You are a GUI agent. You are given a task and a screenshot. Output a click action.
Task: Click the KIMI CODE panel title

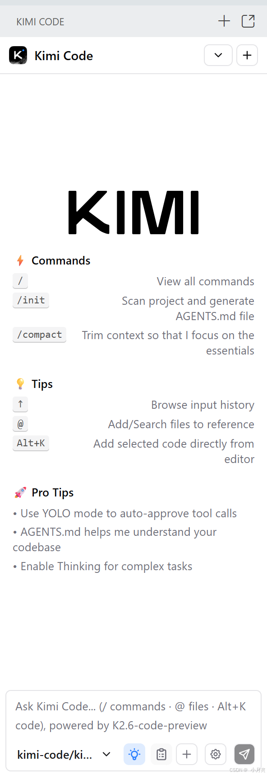pos(40,22)
